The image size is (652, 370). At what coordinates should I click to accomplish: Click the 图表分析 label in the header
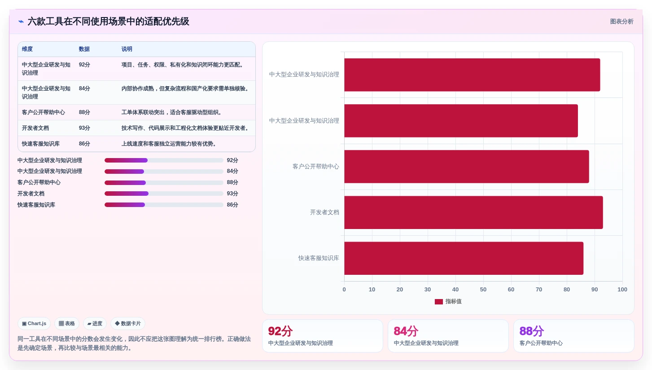[621, 22]
